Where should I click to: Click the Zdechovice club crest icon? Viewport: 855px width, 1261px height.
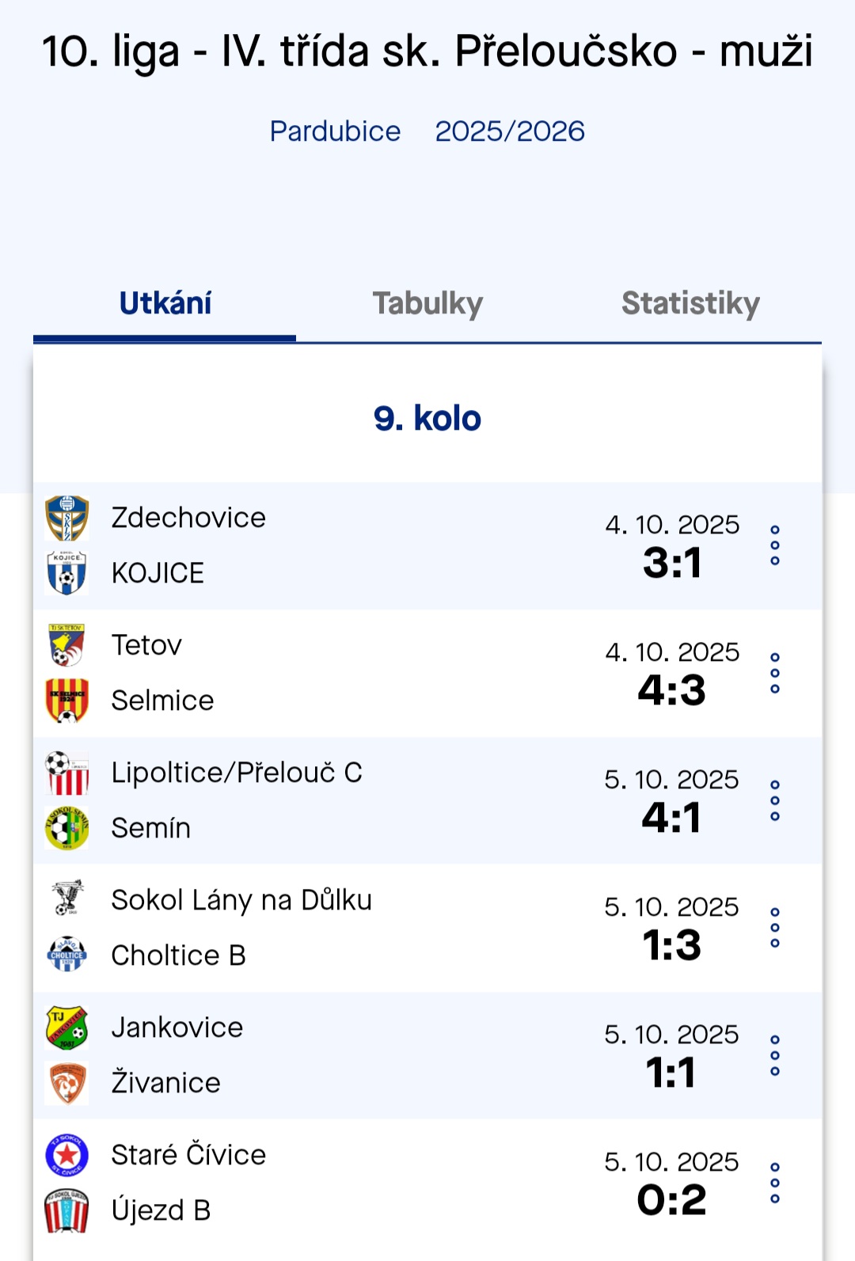pos(67,518)
